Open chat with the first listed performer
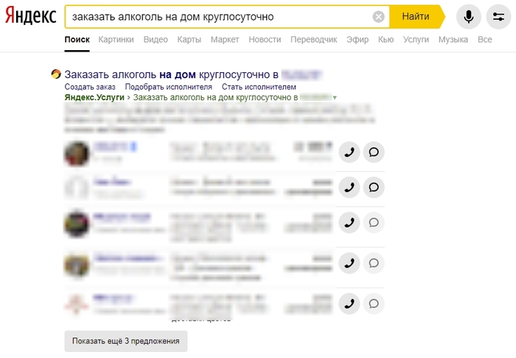Image resolution: width=516 pixels, height=358 pixels. (374, 152)
